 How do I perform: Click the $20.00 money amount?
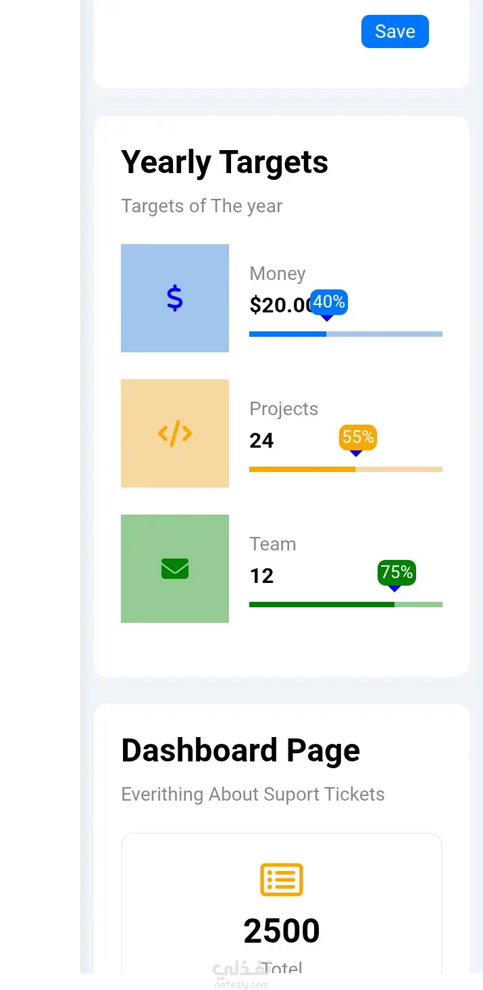(x=280, y=305)
